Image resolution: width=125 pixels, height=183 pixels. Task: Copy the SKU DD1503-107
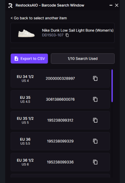click(x=67, y=35)
